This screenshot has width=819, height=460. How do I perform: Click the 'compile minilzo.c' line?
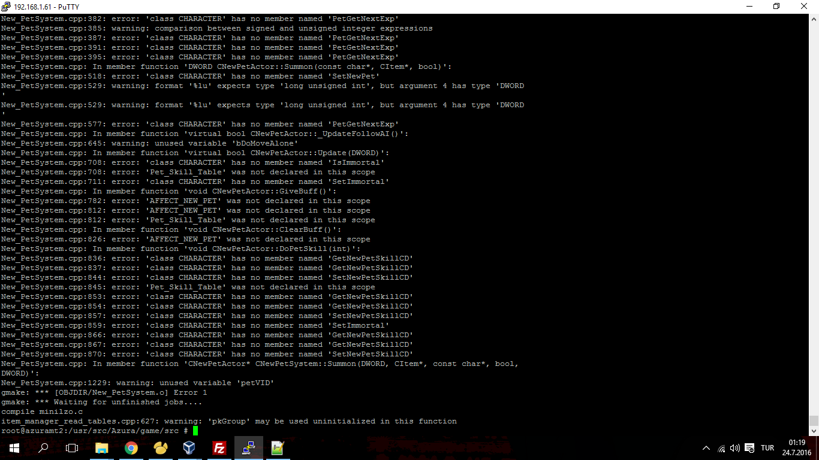(42, 411)
